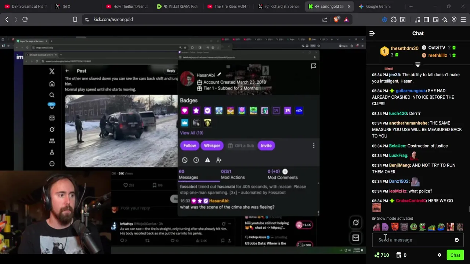Expand the gifters leaderboard chevron
This screenshot has width=470, height=264.
(418, 65)
